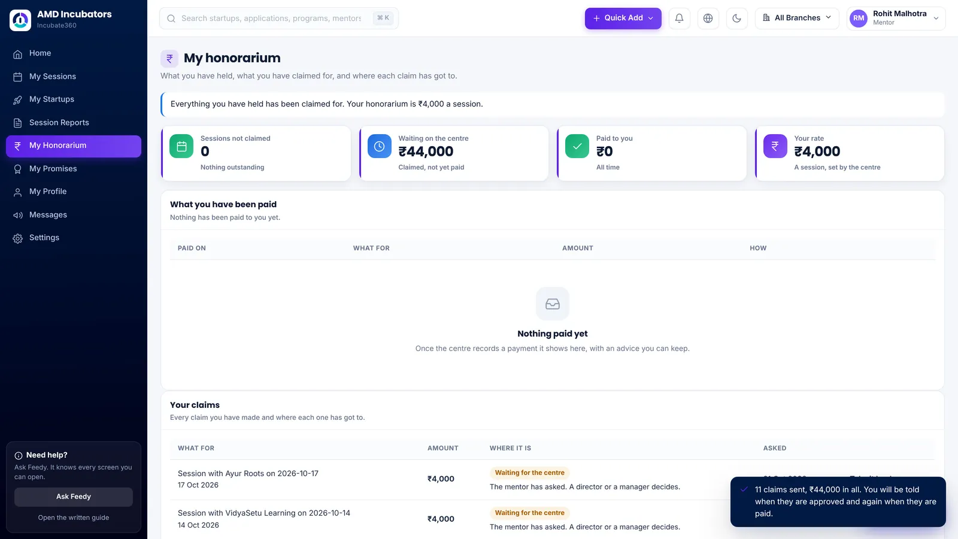Click the Waiting for the centre badge for Ayur Roots
The height and width of the screenshot is (539, 958).
click(x=529, y=473)
